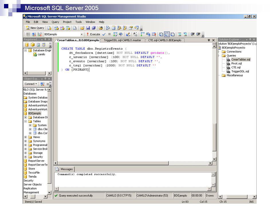
Task: Click the Database Engine icon in Registered Servers toolbar
Action: 27,45
